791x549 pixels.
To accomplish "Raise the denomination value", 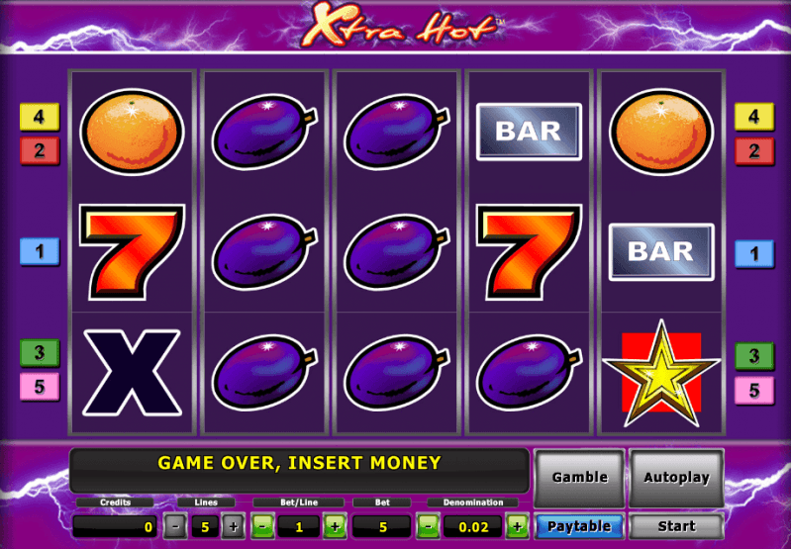I will click(517, 527).
